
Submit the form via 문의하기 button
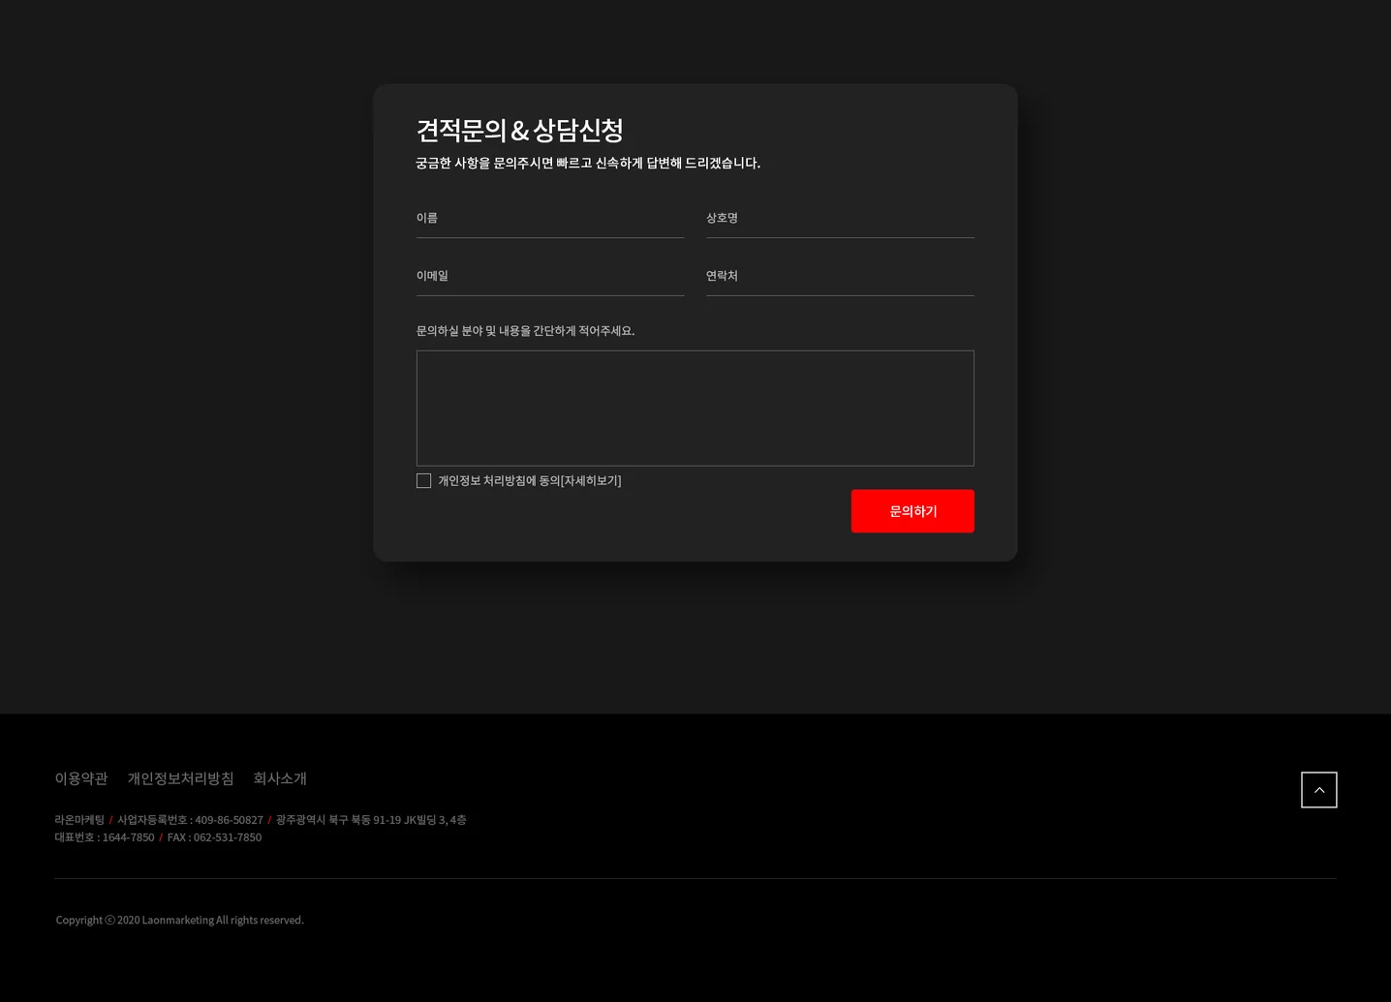912,510
